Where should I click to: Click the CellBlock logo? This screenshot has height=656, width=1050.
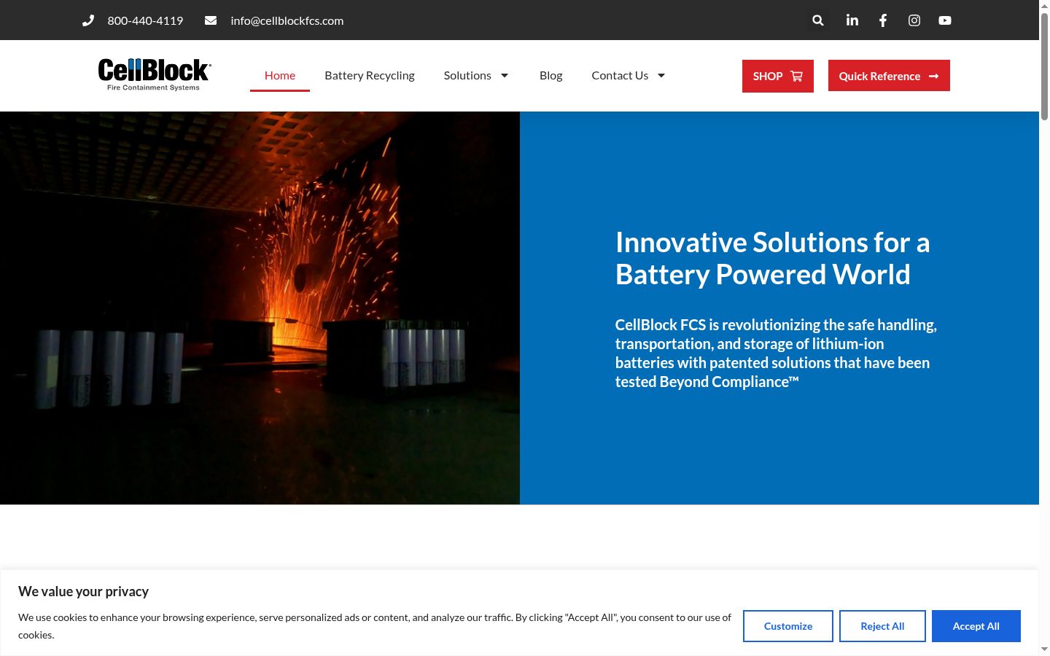(155, 75)
